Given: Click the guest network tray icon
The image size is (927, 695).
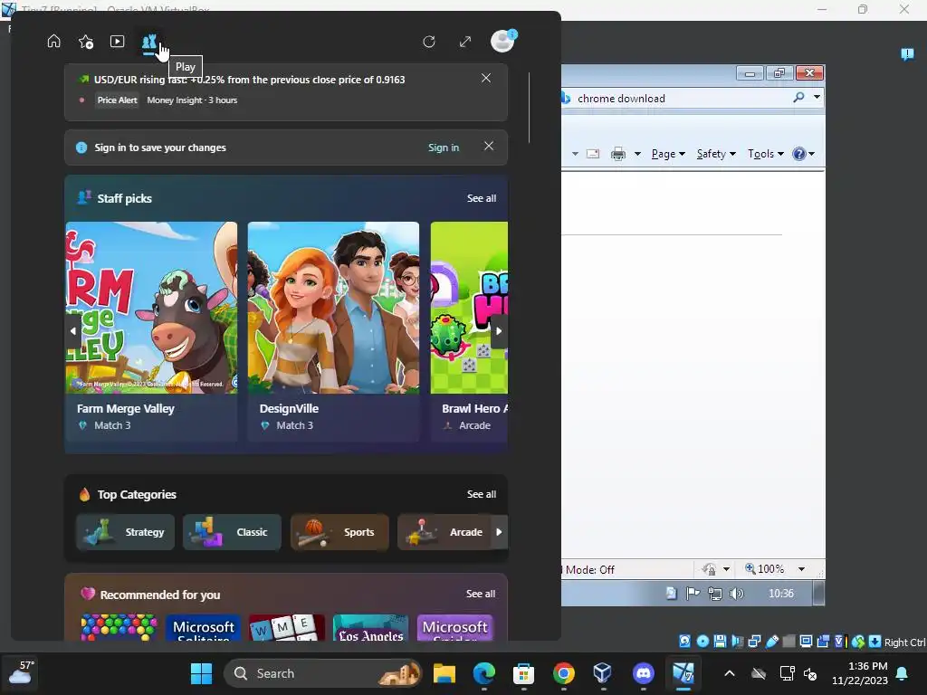Looking at the screenshot, I should (715, 594).
